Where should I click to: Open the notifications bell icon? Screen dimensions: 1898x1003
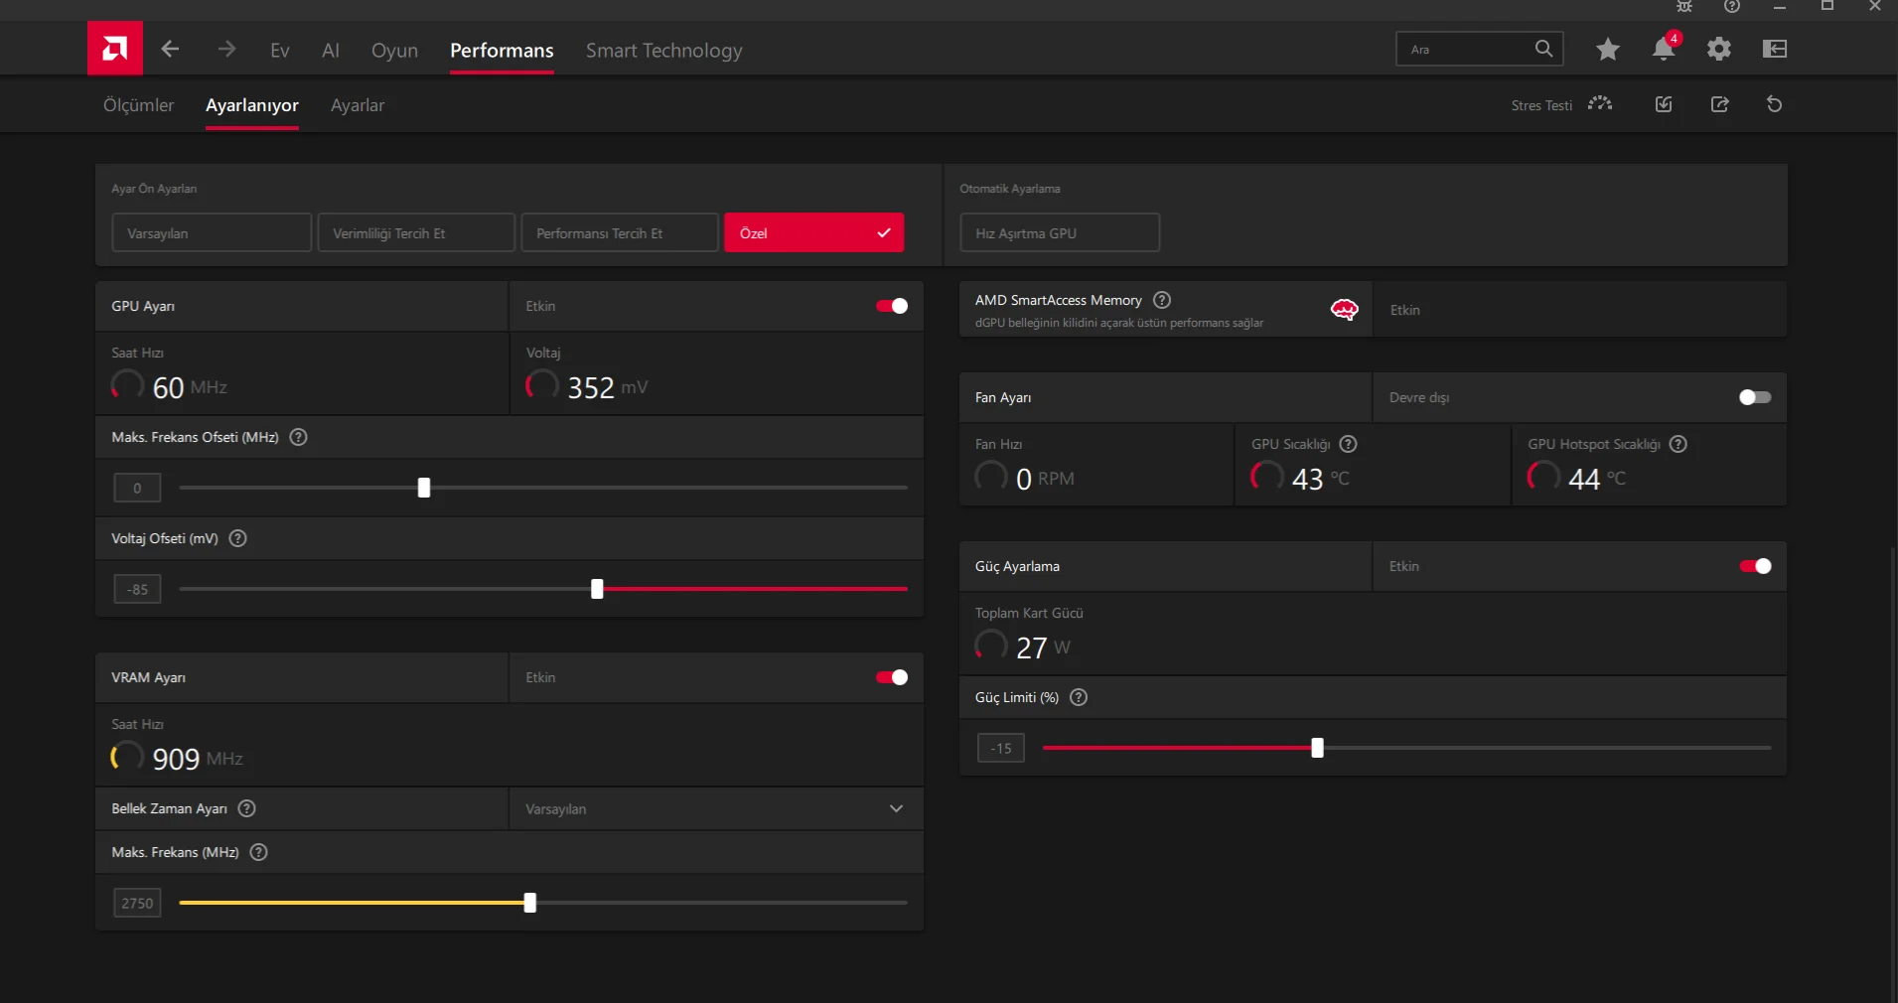pyautogui.click(x=1664, y=49)
